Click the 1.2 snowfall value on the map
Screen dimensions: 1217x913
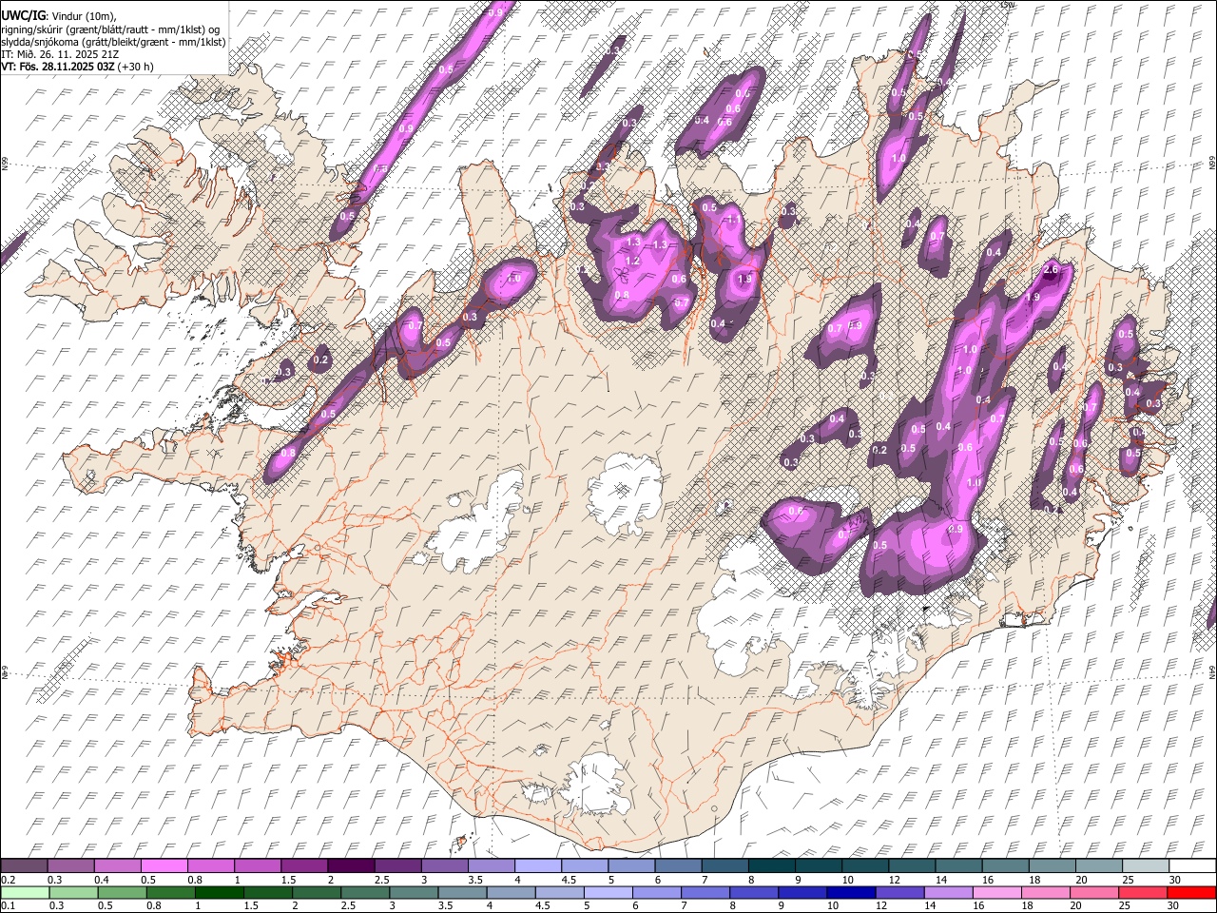(x=632, y=260)
